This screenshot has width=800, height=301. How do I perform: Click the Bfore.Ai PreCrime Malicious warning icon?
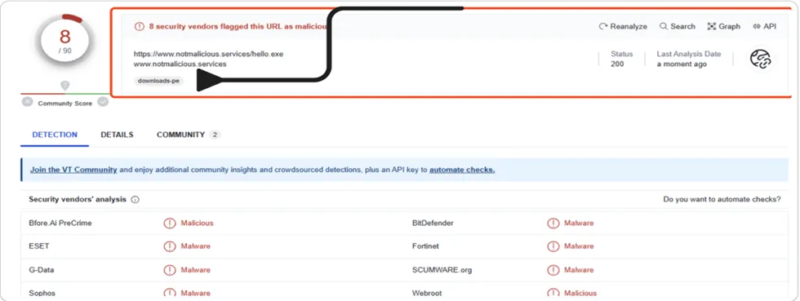pos(170,223)
